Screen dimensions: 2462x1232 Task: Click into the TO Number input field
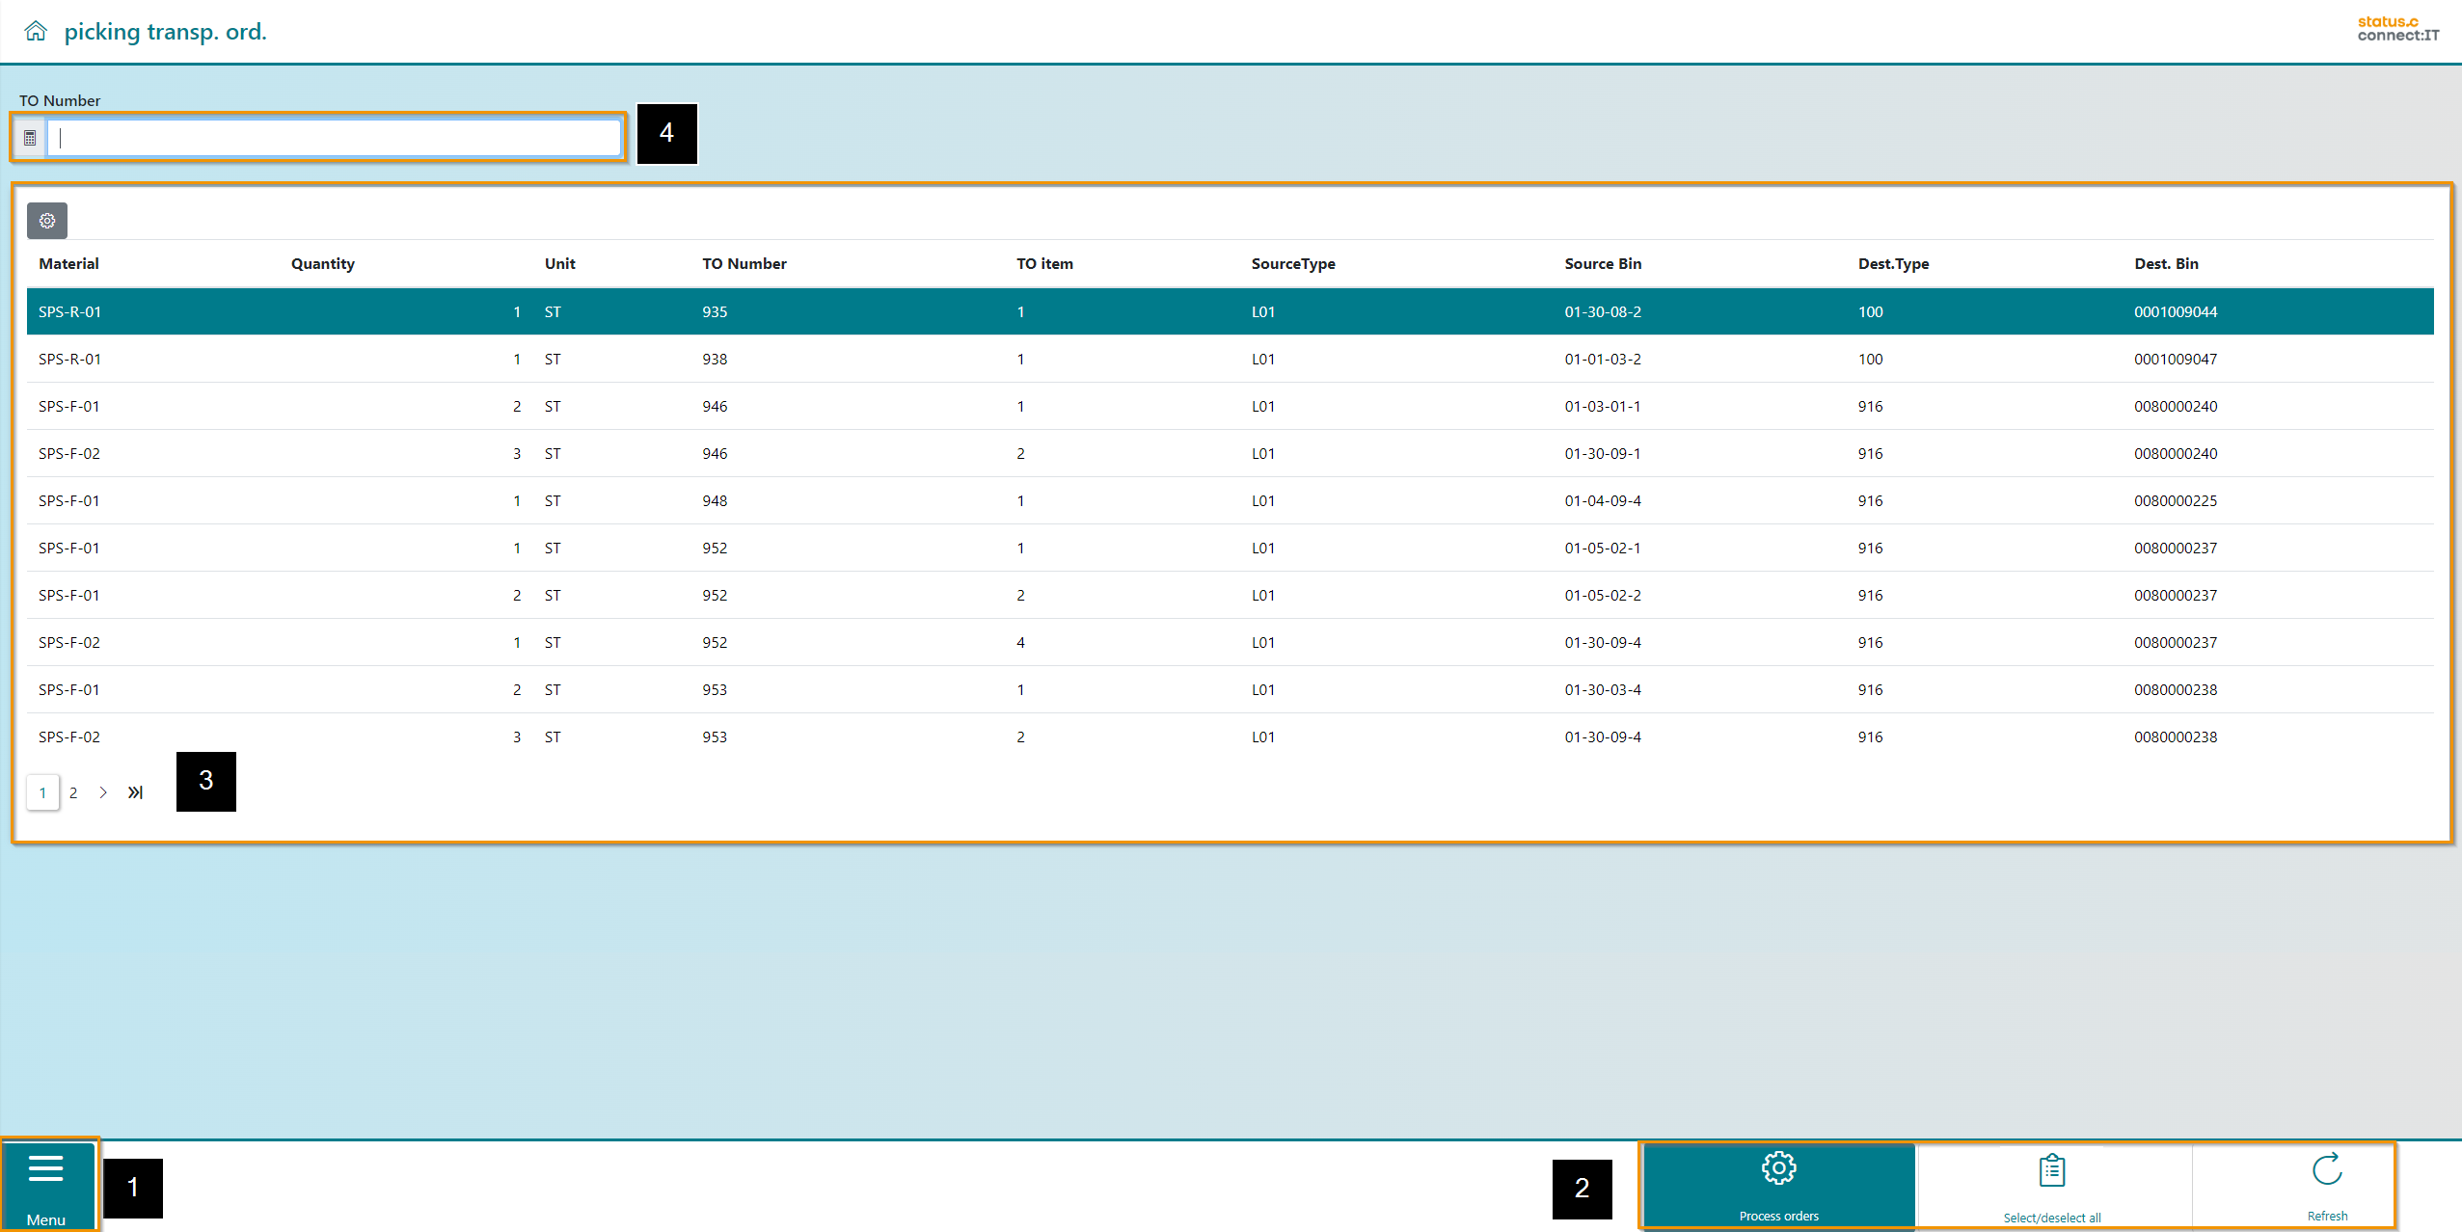click(x=334, y=138)
